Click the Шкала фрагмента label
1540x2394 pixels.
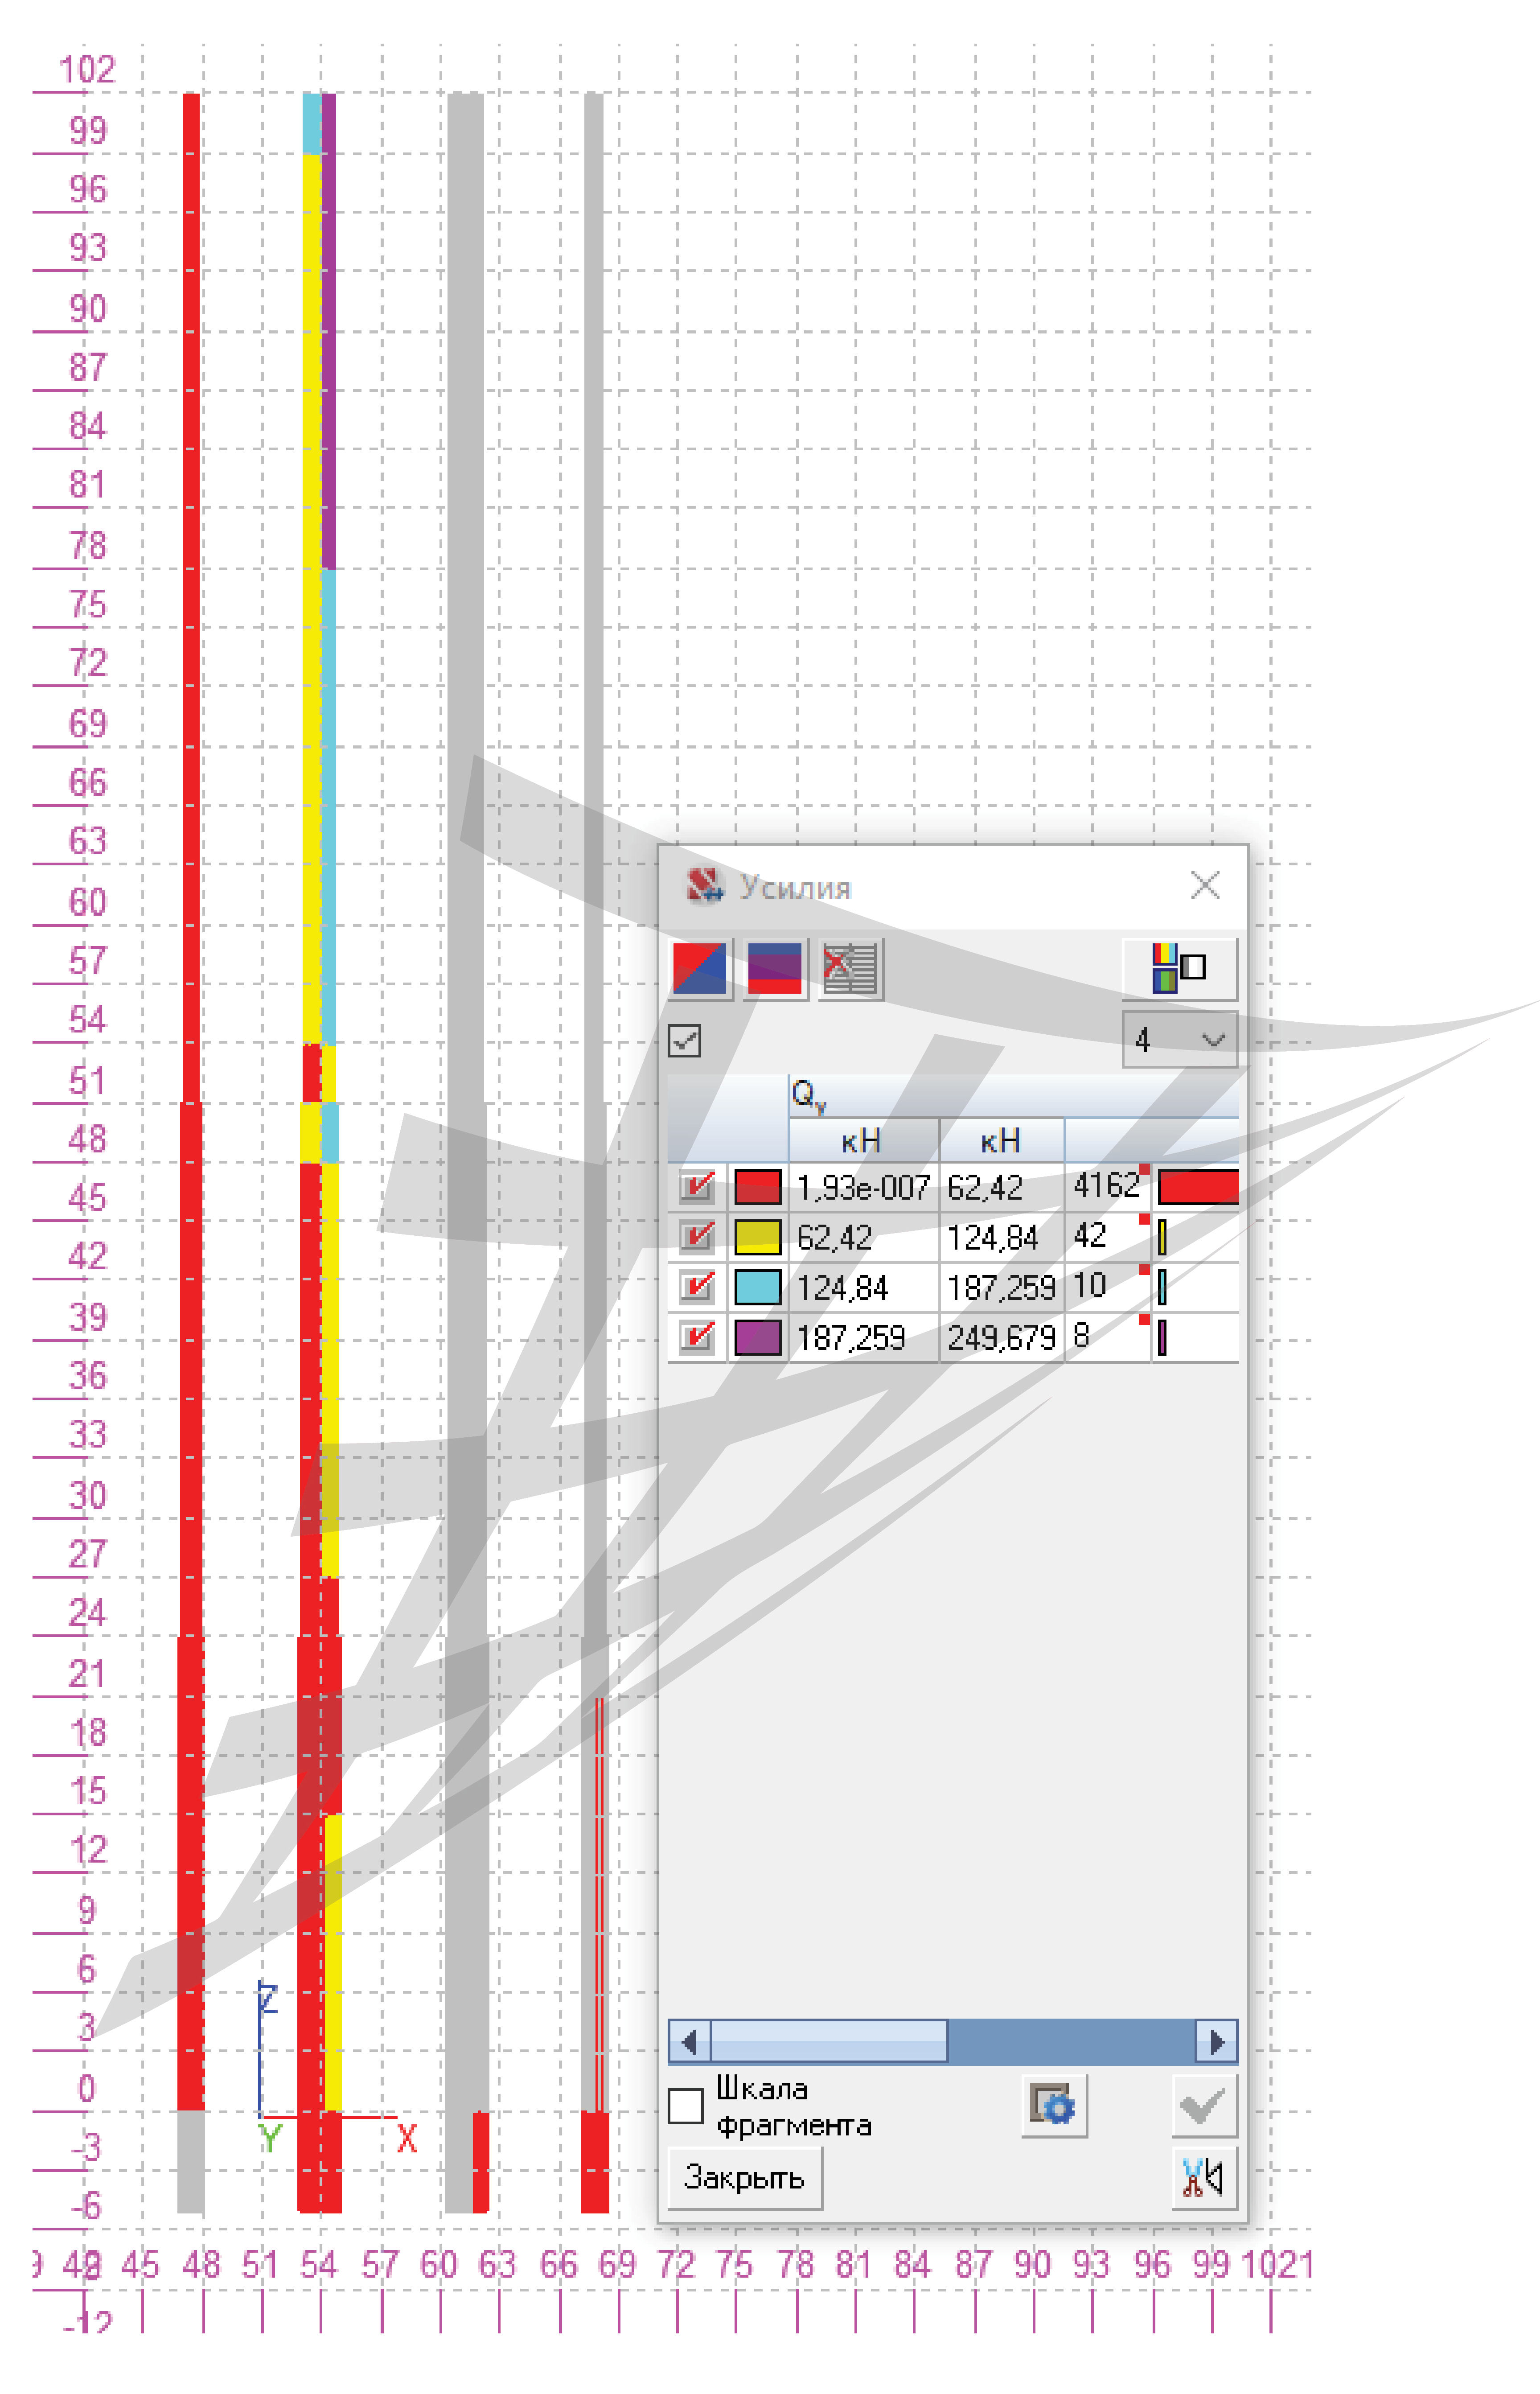pos(794,2106)
